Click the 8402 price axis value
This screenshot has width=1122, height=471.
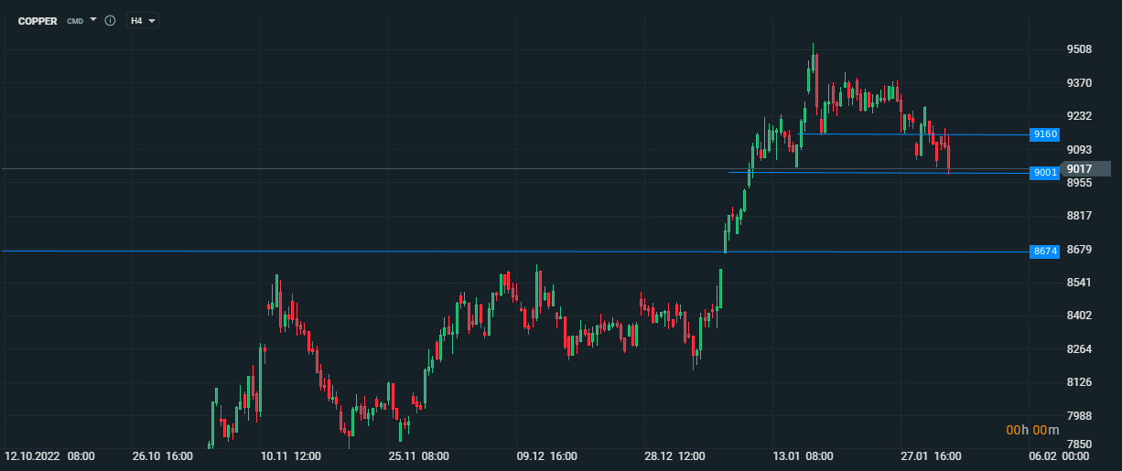coord(1079,315)
